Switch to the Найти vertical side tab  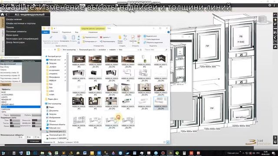click(x=2, y=33)
